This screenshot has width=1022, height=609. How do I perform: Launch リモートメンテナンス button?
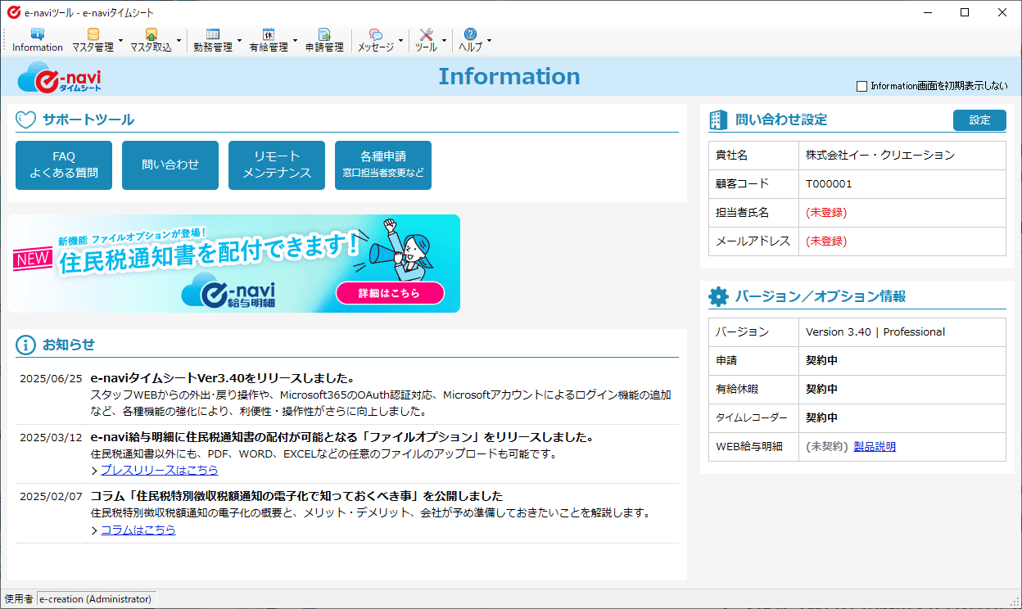coord(277,165)
